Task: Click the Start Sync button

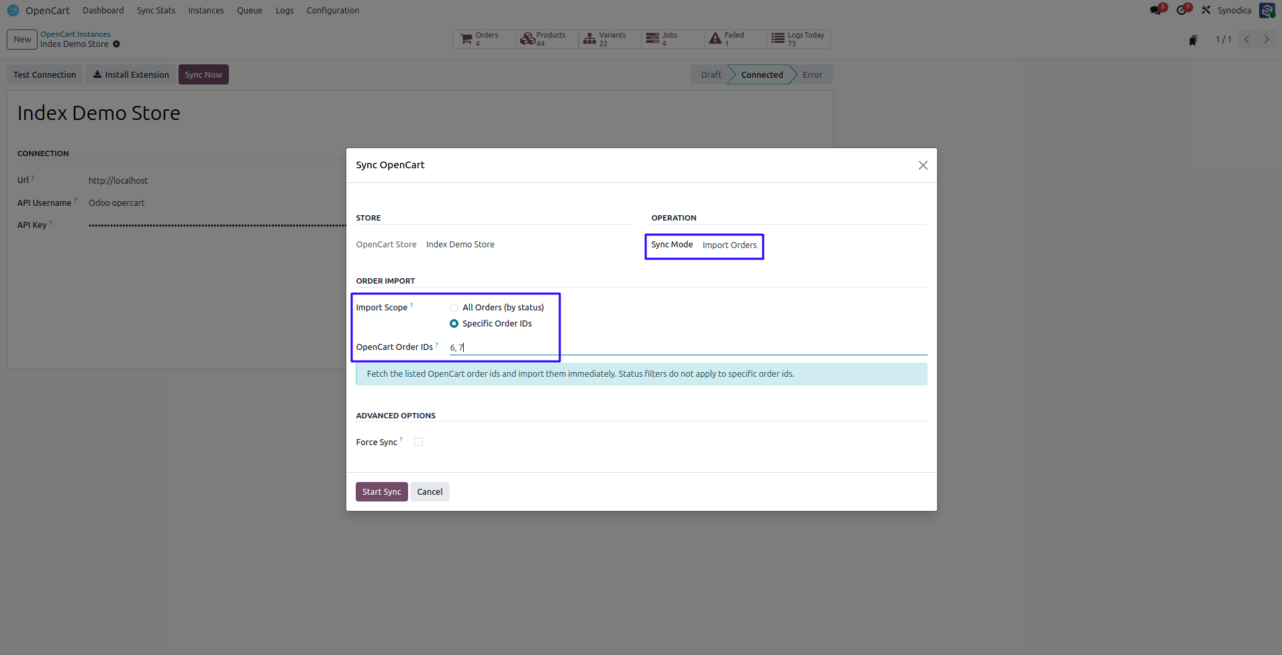Action: click(382, 491)
